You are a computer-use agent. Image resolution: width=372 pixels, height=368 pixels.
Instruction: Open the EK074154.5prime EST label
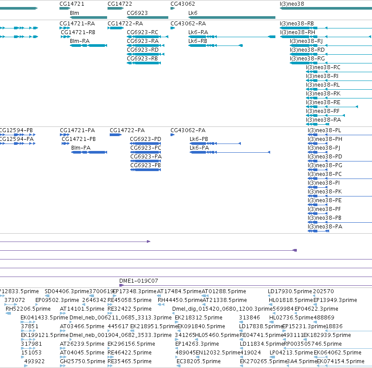[341, 361]
